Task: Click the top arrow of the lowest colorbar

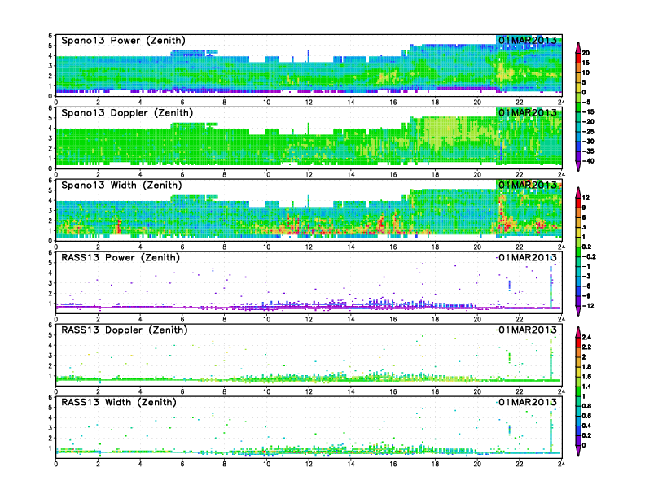Action: tap(577, 328)
